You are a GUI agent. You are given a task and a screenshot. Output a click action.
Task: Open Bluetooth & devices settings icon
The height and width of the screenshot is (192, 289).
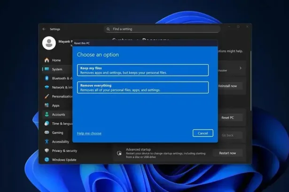click(x=47, y=78)
